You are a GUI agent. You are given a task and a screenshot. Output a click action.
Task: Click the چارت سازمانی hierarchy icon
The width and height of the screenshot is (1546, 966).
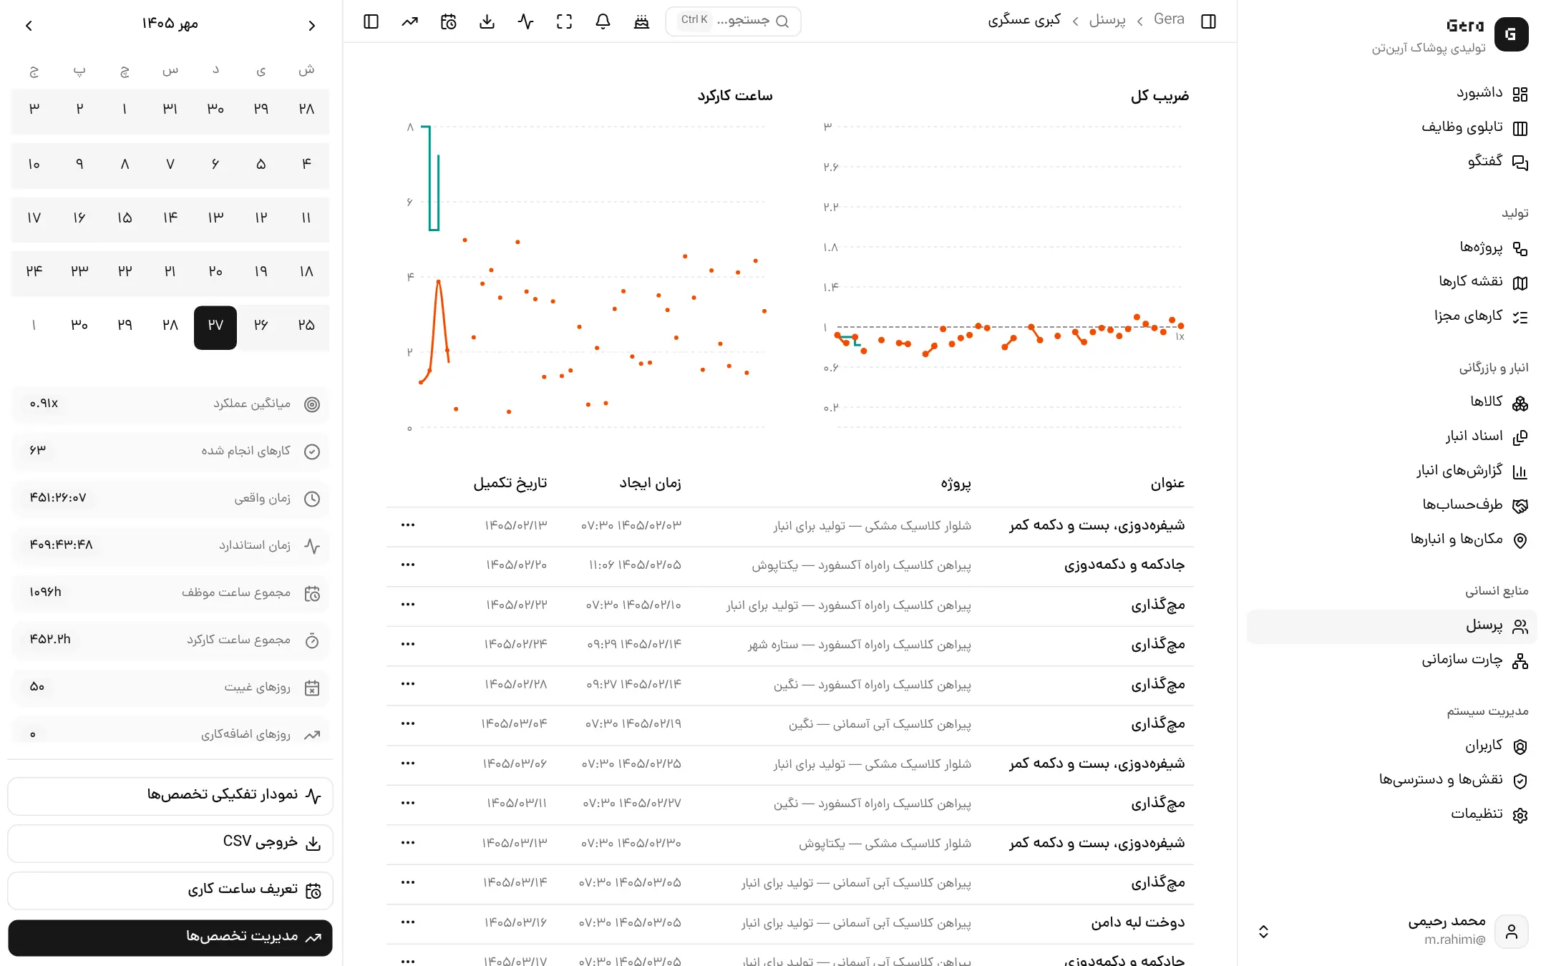click(1520, 661)
